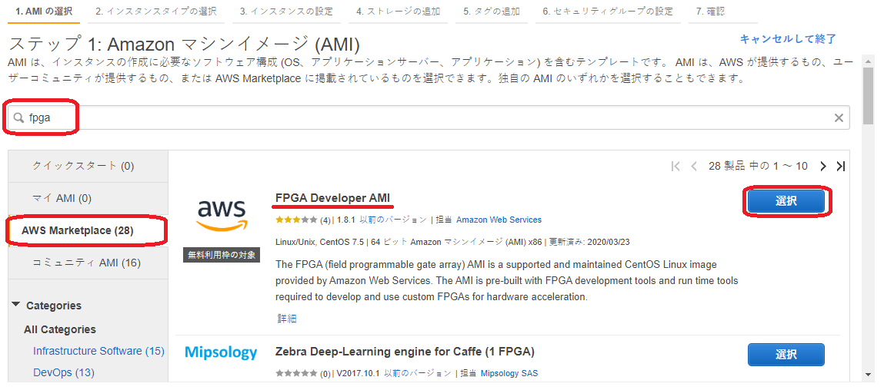Select the コミュニティ AMI tab
884x390 pixels.
[x=86, y=263]
